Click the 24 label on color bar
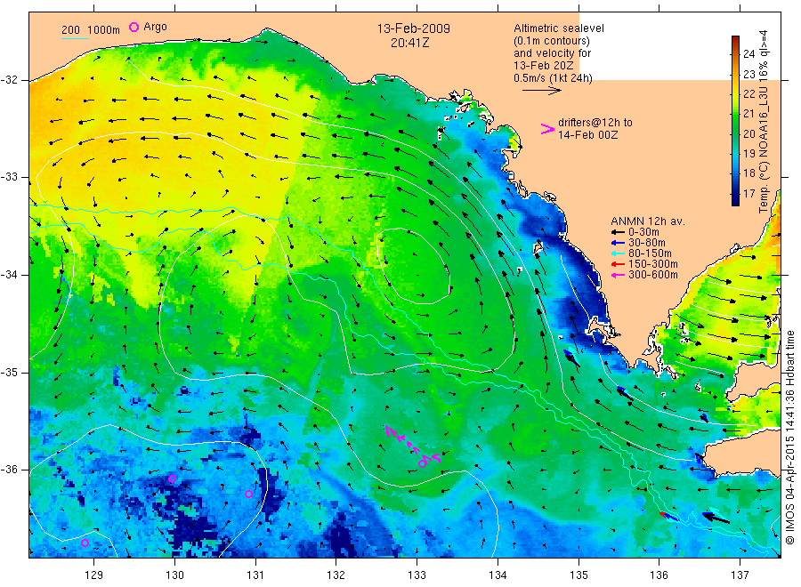This screenshot has width=801, height=587. click(748, 53)
